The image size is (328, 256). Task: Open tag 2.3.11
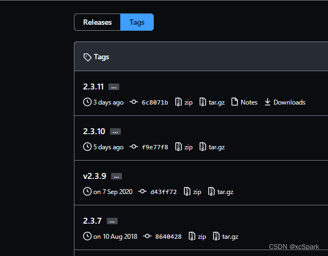pos(93,87)
